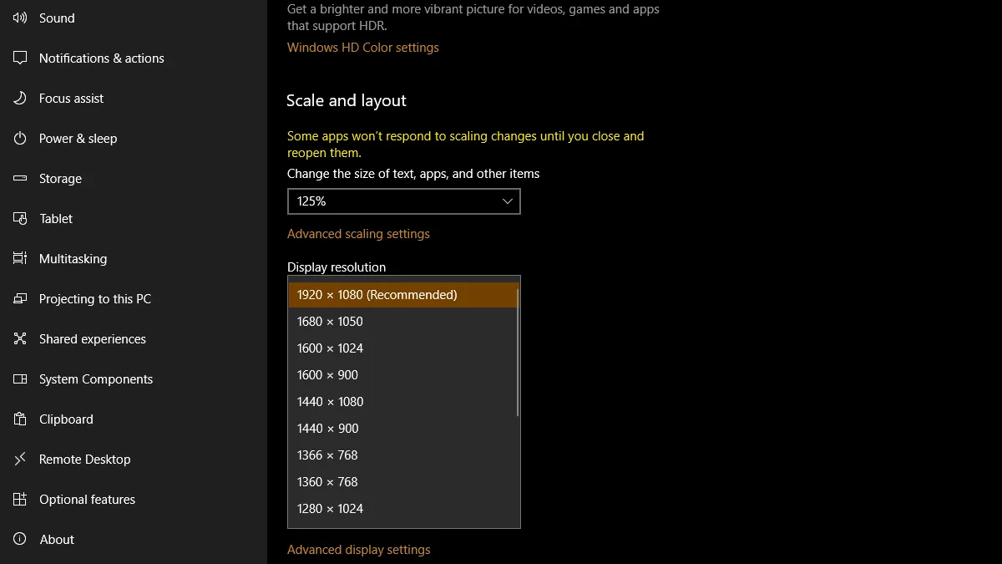Select Notifications & actions in the sidebar
1002x564 pixels.
pos(101,58)
